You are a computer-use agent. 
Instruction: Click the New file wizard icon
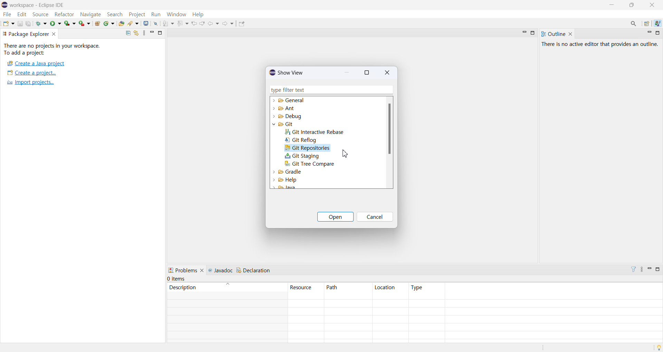click(x=6, y=24)
